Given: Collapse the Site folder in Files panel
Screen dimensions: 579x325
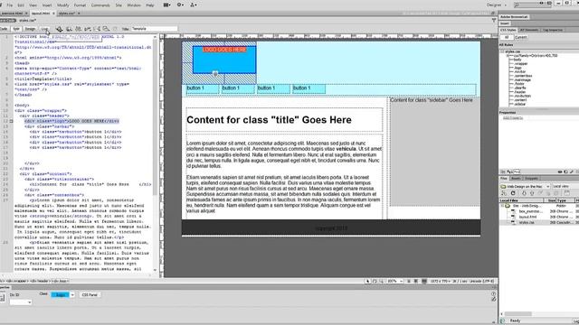Looking at the screenshot, I should (x=502, y=206).
